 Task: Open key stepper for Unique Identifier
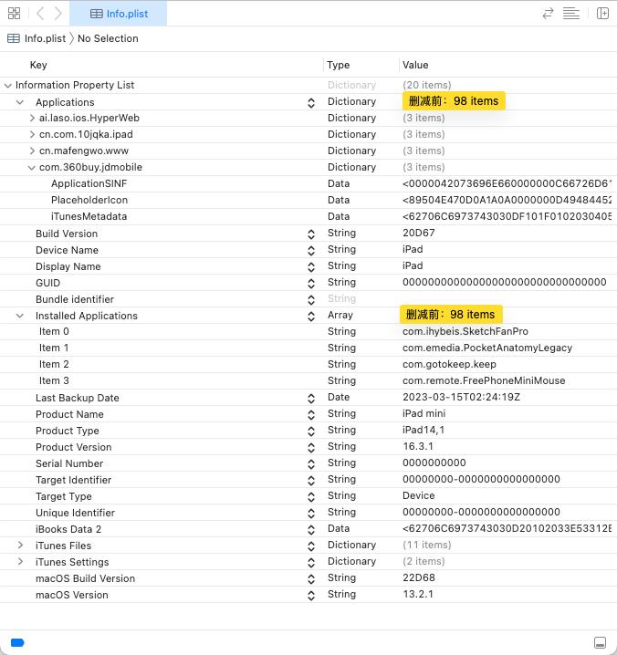[311, 513]
